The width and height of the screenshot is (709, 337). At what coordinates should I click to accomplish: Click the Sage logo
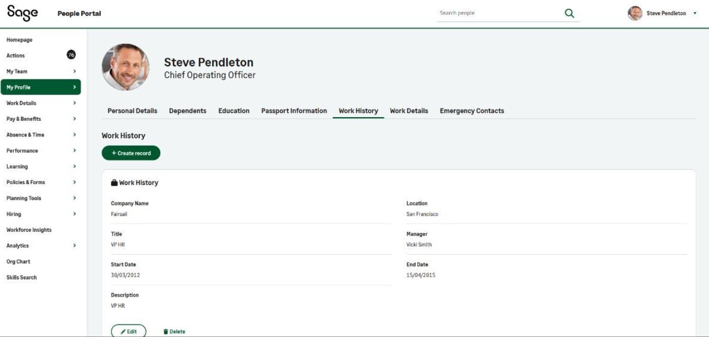click(22, 13)
